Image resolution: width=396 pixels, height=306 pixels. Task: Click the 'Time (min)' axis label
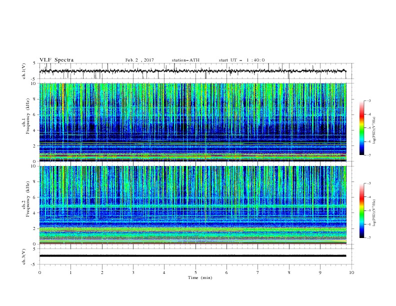(200, 277)
